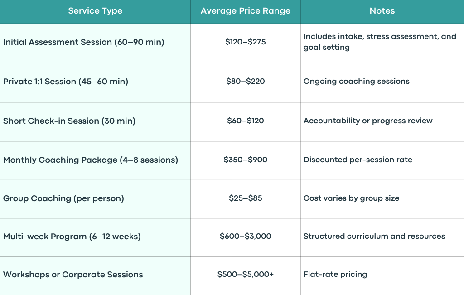Select Workshops or Corporate Sessions cell
Screen dimensions: 464x295
[x=95, y=276]
